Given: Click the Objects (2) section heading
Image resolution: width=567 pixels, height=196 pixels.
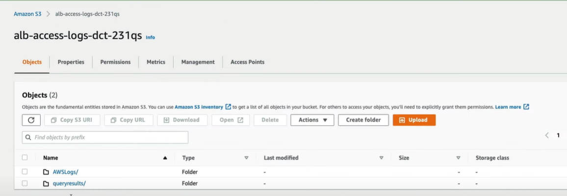Looking at the screenshot, I should (40, 95).
